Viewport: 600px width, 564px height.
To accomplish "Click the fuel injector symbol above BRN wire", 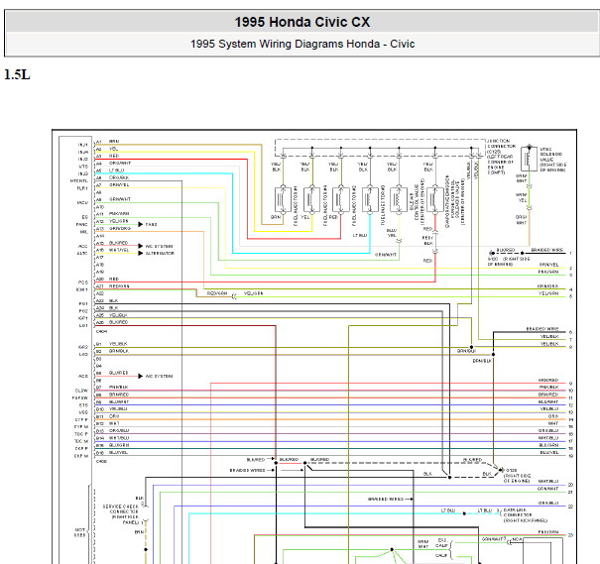I will coord(283,199).
